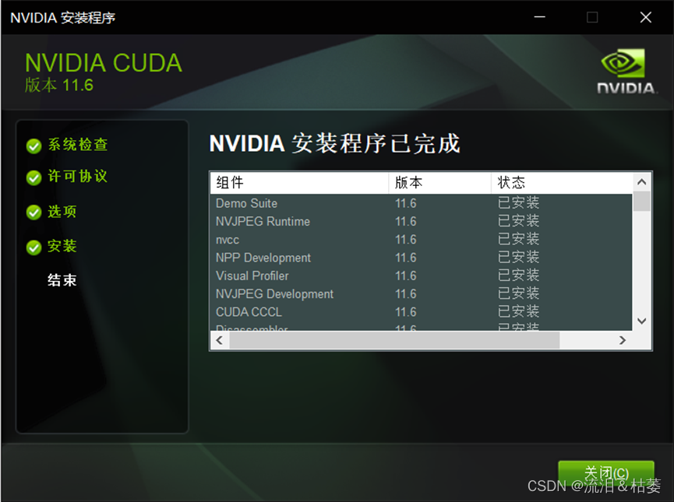Select the 系统检查 step label

click(x=78, y=145)
